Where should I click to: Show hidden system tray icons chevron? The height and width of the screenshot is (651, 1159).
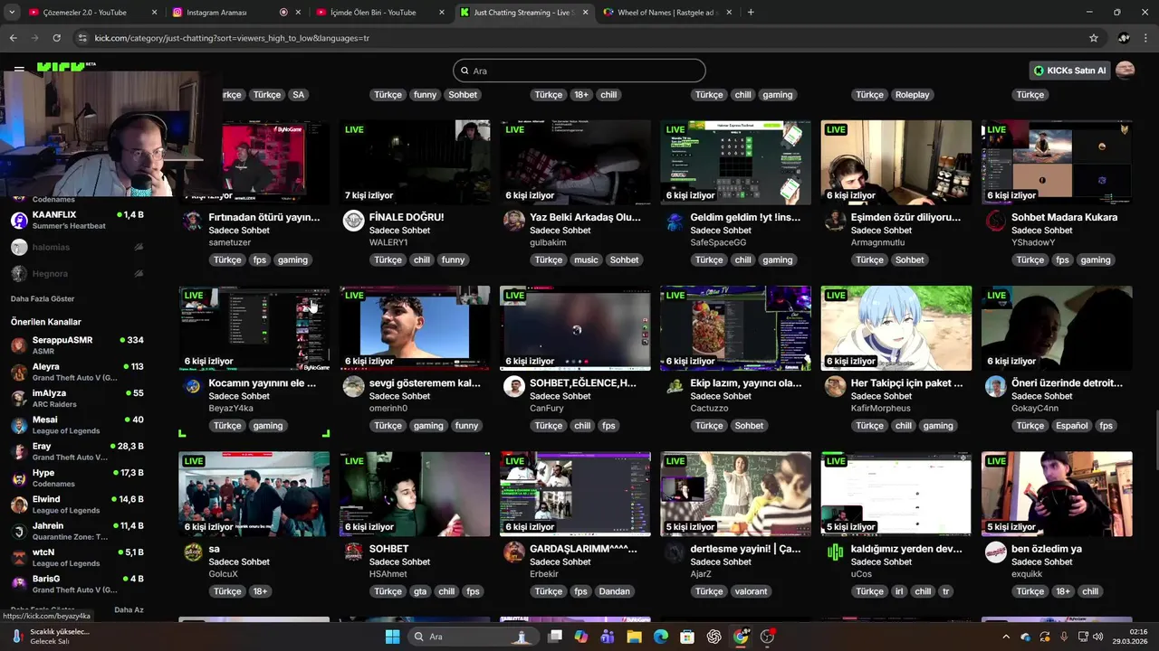(1005, 637)
